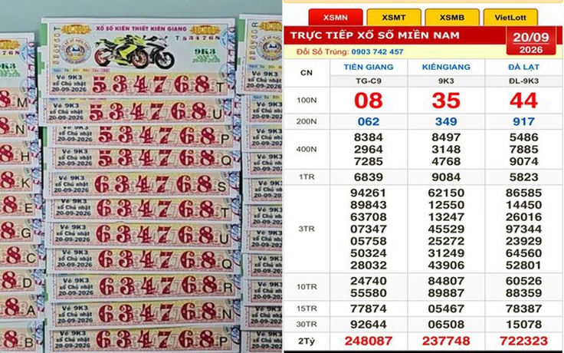Select the 10TR result 89887
564x353 pixels.
coord(446,293)
